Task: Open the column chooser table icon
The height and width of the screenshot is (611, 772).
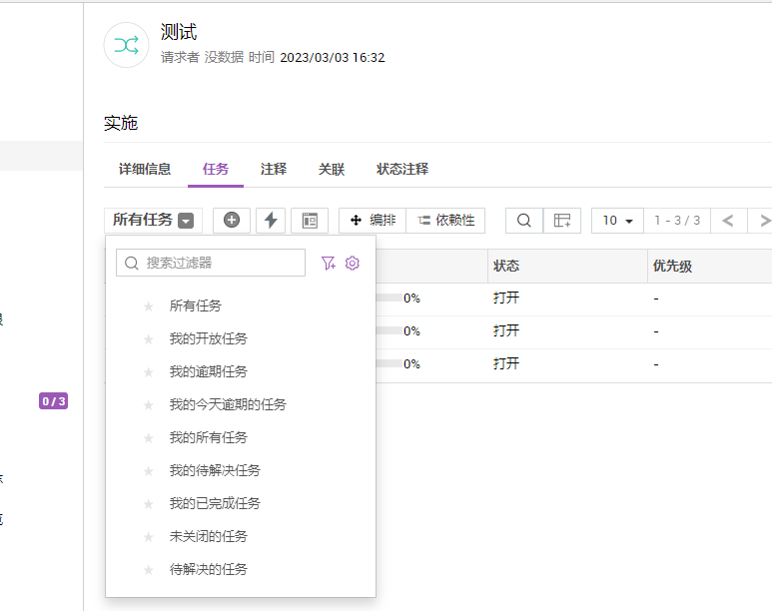Action: coord(563,221)
